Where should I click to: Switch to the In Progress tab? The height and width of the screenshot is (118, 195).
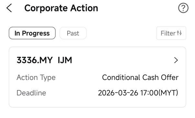coord(32,33)
